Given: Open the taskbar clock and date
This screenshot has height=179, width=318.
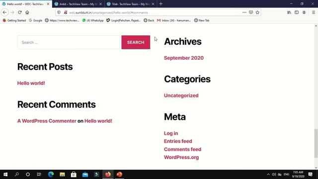Looking at the screenshot, I should (x=298, y=175).
